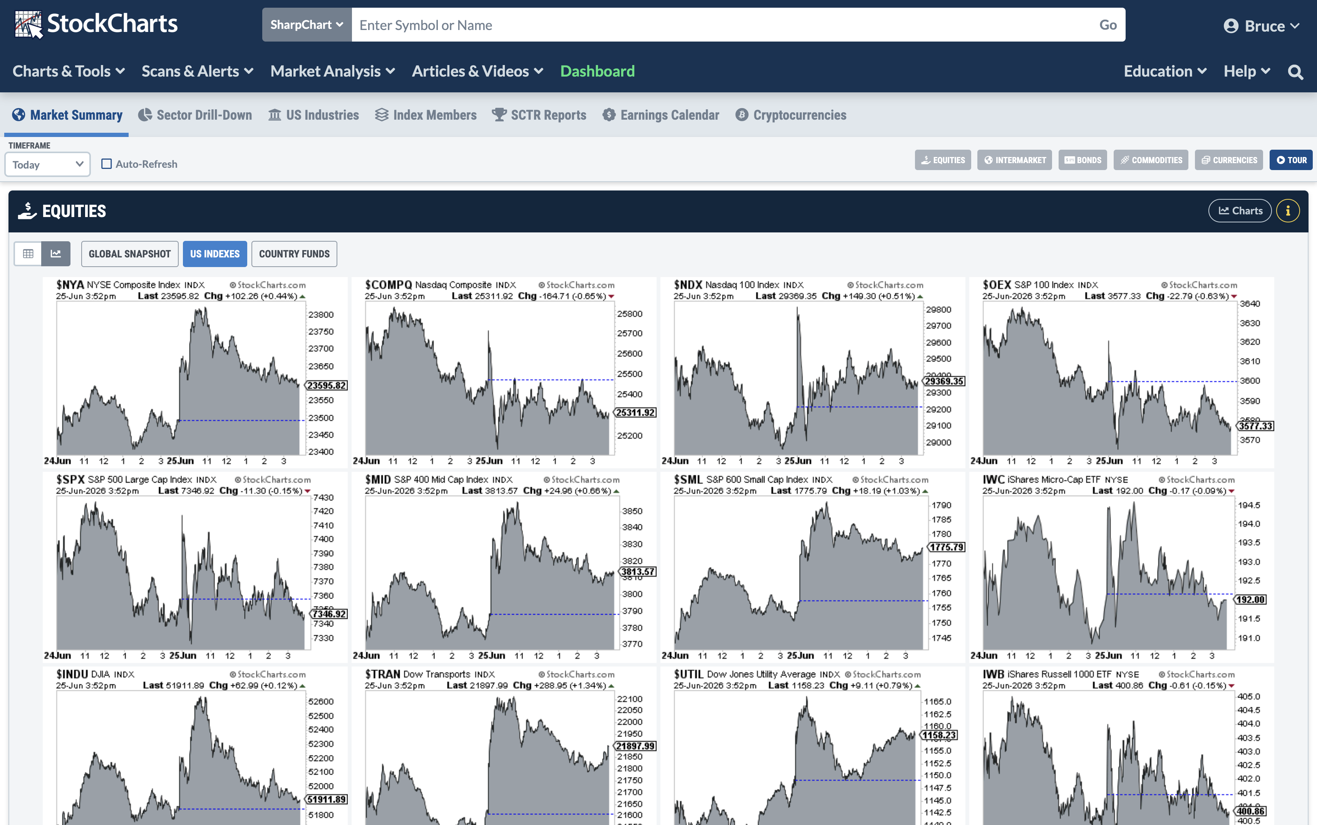Screen dimensions: 1317x825
Task: Switch to table view icon
Action: [x=28, y=254]
